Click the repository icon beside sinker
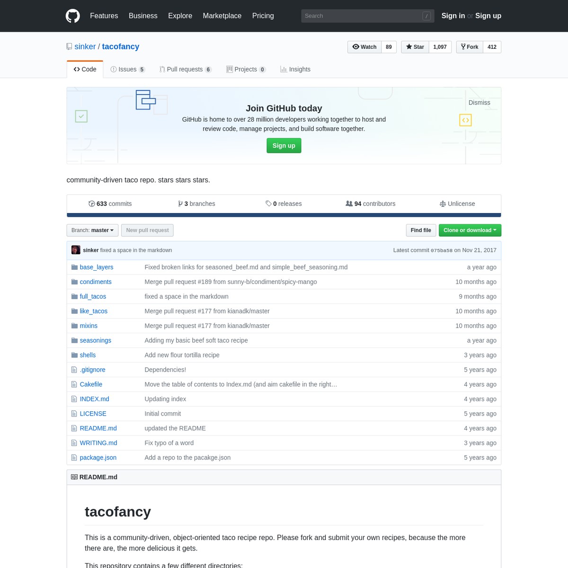This screenshot has height=568, width=568. click(70, 47)
